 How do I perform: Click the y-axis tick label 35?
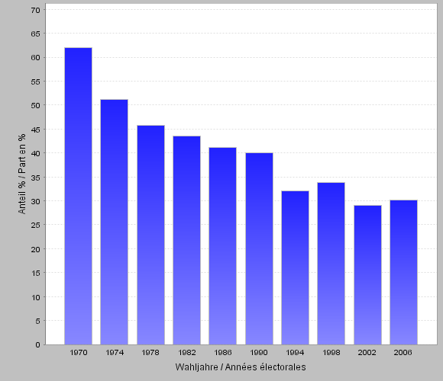coord(36,178)
